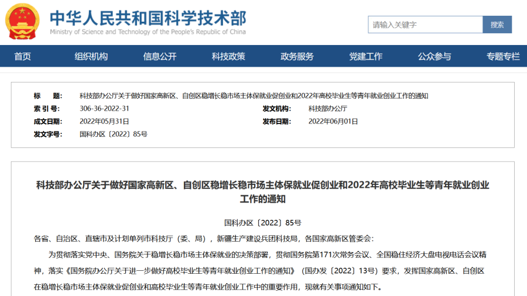
Task: Click the bold article heading
Action: 262,192
